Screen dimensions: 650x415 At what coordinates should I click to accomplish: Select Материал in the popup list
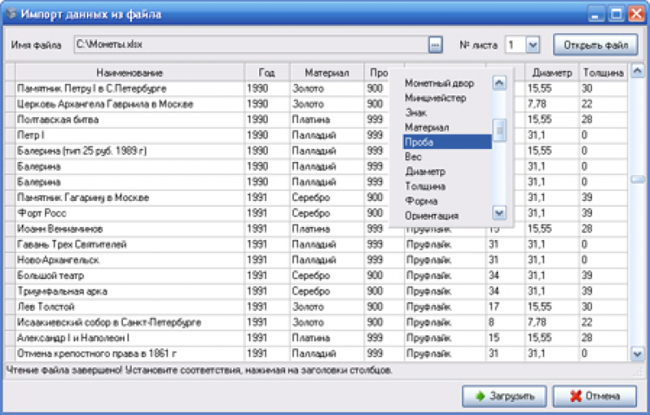click(447, 127)
